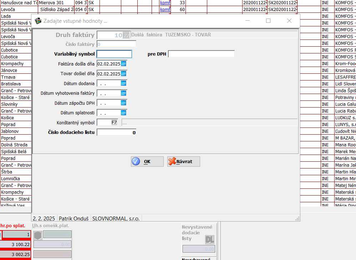Image resolution: width=356 pixels, height=260 pixels.
Task: Focus the Variabilný symbol input field
Action: pos(114,54)
